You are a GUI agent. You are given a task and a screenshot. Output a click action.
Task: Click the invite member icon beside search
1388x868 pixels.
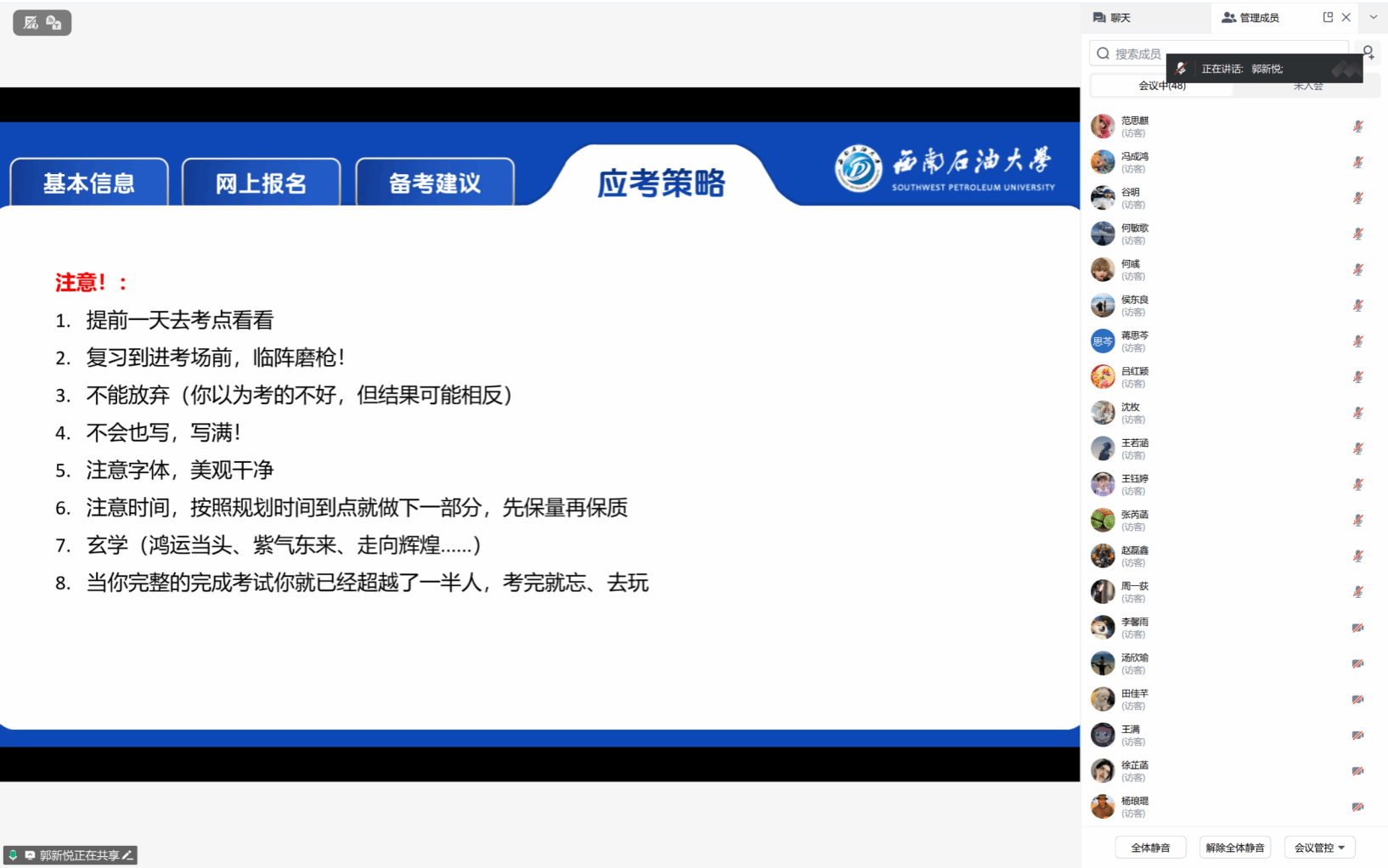[1368, 53]
